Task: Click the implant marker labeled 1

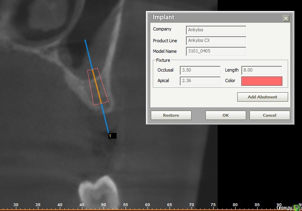Action: (x=112, y=136)
